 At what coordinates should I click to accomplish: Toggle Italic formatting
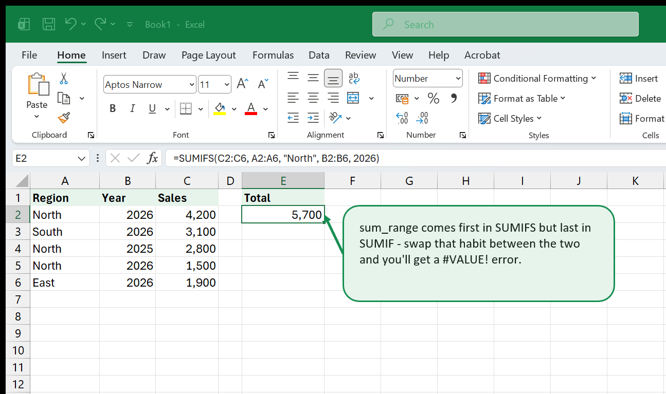click(132, 109)
